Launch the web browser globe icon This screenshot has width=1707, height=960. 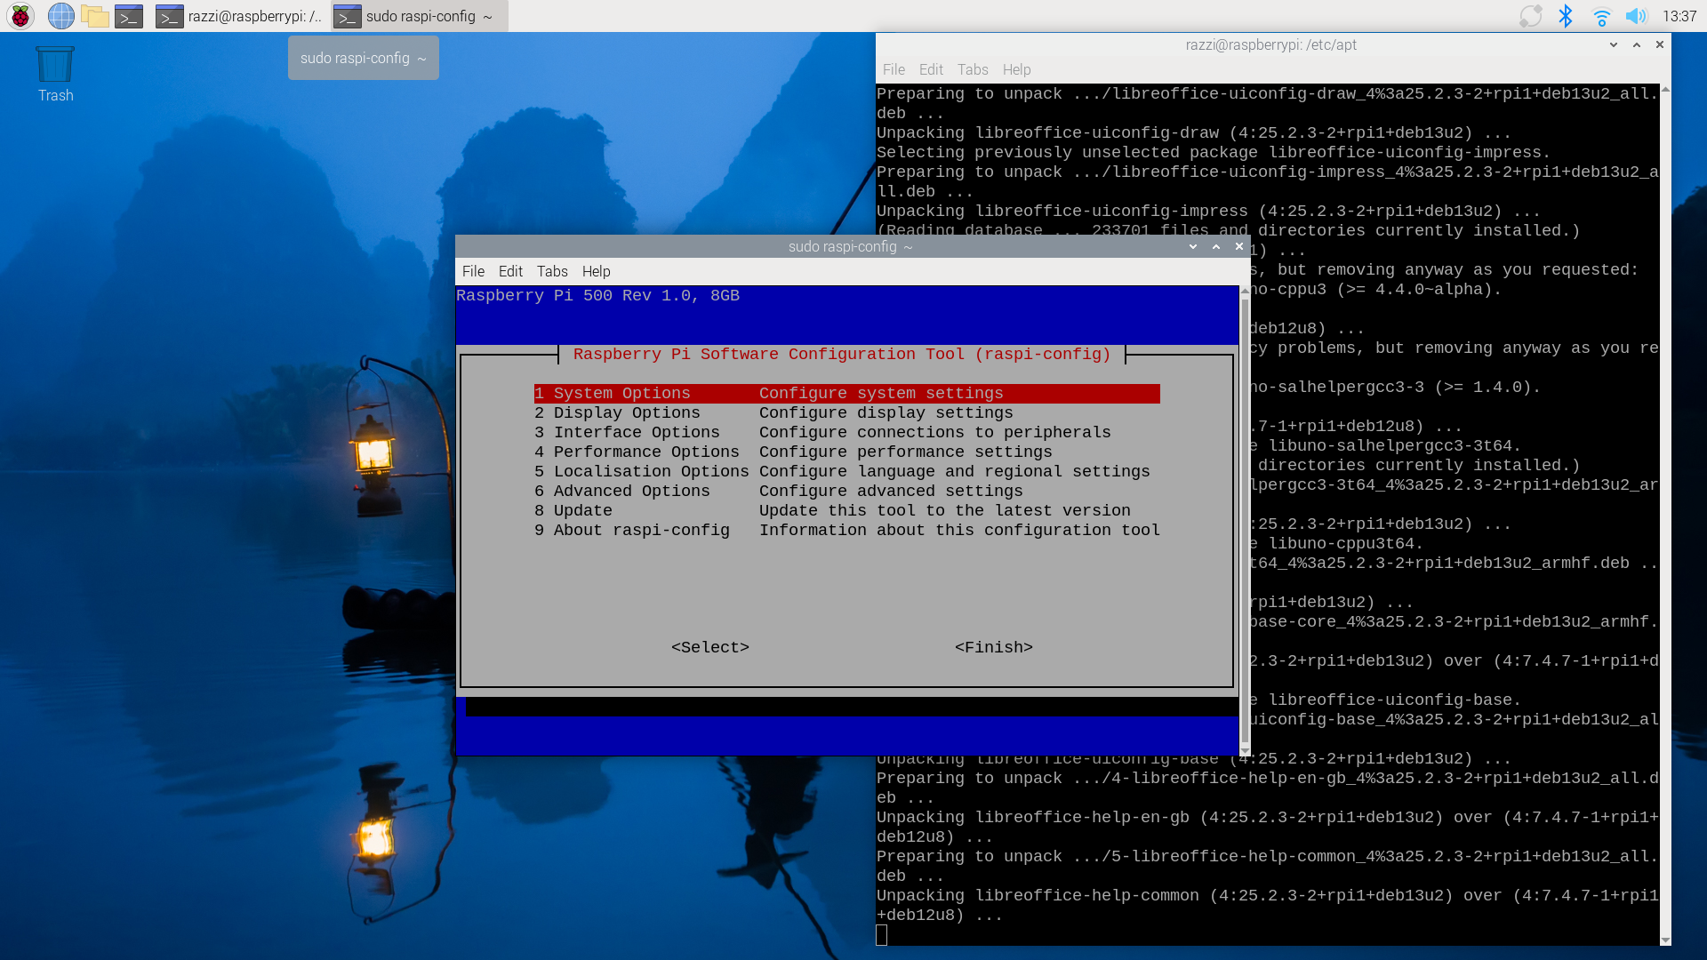[x=60, y=16]
